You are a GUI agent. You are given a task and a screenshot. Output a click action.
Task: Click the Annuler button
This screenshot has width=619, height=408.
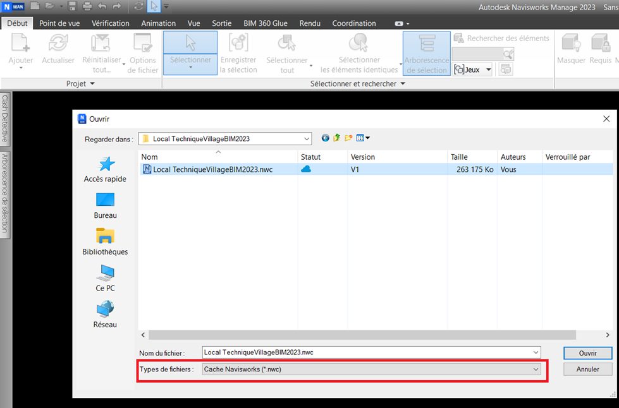coord(588,369)
